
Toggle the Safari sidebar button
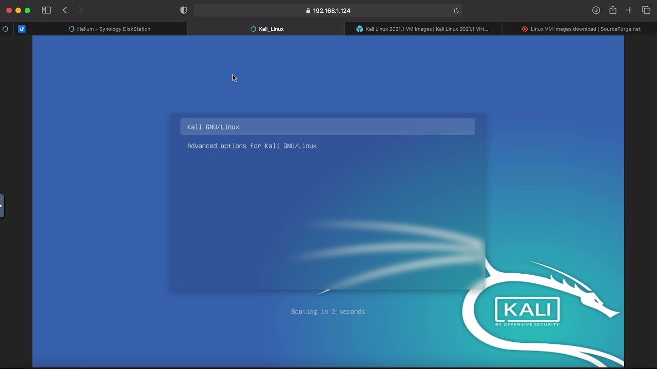coord(46,10)
